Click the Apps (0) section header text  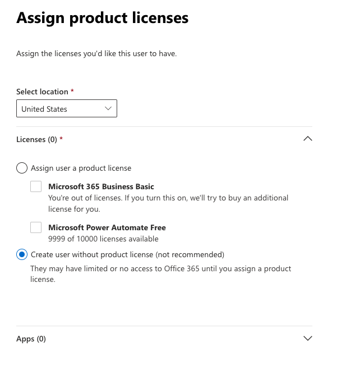(x=31, y=339)
